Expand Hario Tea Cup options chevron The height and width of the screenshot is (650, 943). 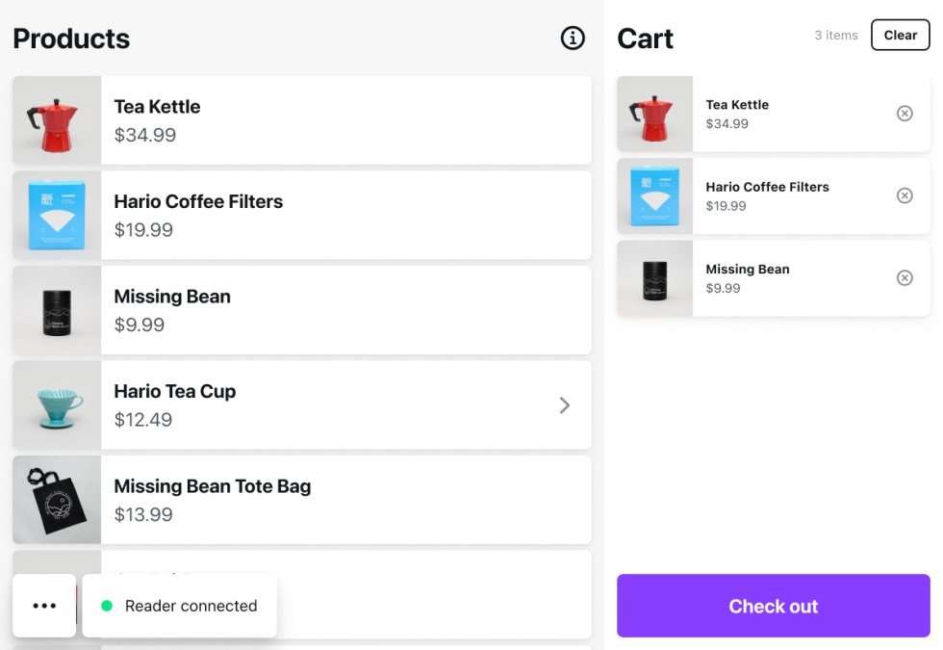coord(565,405)
